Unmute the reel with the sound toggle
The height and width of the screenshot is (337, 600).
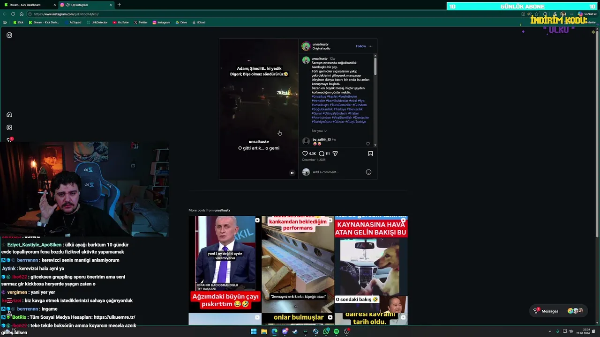point(292,173)
